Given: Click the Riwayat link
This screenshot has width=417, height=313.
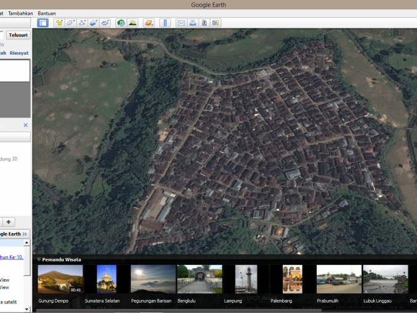Looking at the screenshot, I should click(19, 53).
